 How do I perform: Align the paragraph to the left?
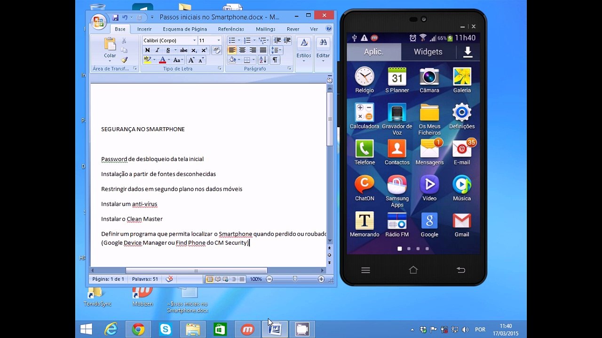232,50
